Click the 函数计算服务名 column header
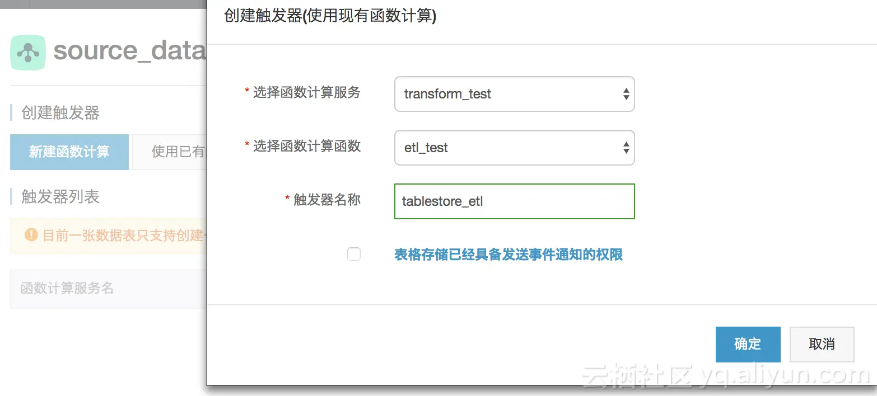877x396 pixels. (67, 289)
